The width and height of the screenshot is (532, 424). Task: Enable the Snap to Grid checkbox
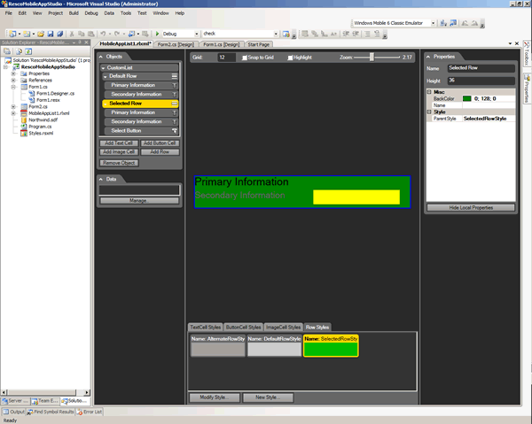(245, 58)
